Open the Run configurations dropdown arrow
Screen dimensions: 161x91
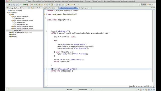25,5
